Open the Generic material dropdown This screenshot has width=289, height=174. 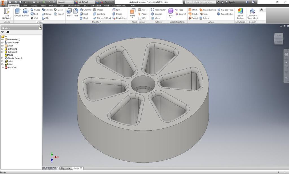tap(65, 2)
